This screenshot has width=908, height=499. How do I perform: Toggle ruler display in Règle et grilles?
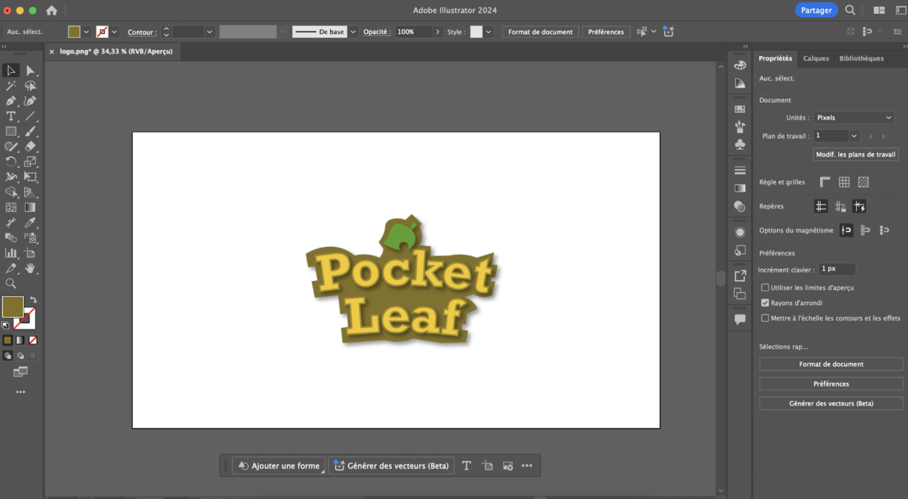(825, 182)
